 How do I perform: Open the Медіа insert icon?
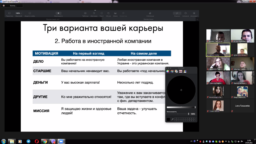click(x=115, y=13)
